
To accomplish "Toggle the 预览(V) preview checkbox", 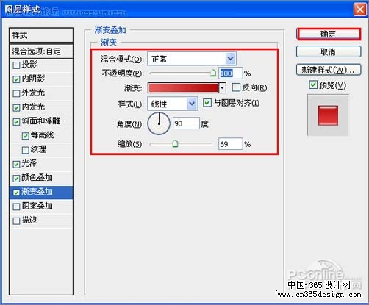I will [x=313, y=85].
